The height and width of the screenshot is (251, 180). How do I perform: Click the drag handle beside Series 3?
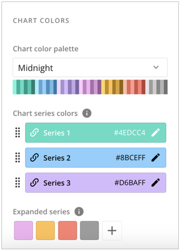17,183
